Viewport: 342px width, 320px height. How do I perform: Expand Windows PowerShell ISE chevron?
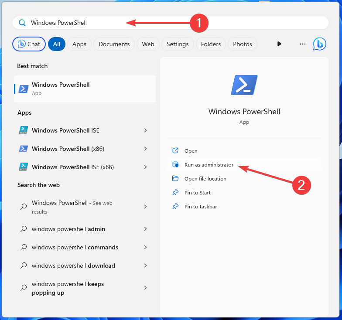coord(146,130)
